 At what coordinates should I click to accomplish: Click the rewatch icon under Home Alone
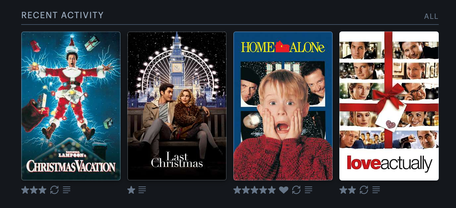[296, 190]
